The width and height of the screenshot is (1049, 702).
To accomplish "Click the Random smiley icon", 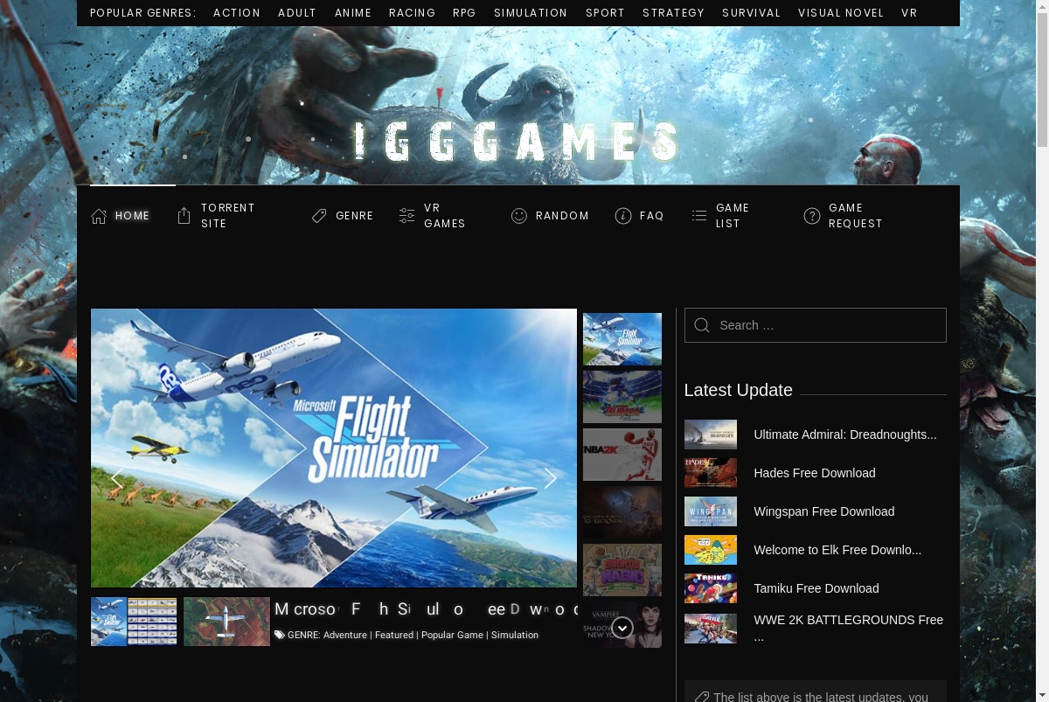I will coord(519,216).
